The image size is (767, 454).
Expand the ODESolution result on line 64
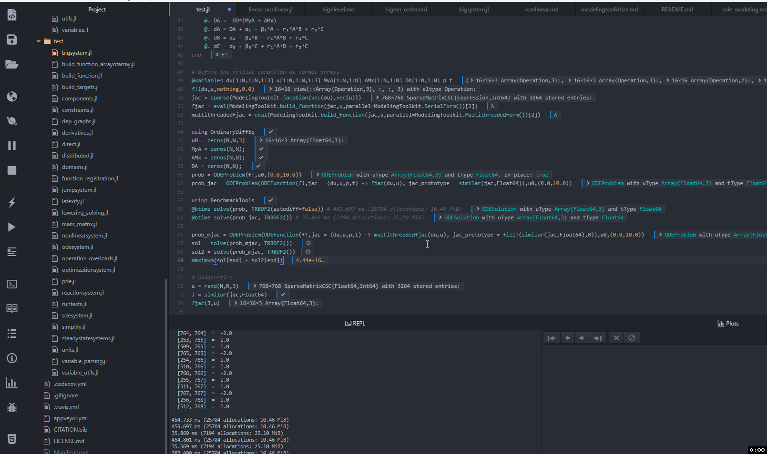[440, 217]
